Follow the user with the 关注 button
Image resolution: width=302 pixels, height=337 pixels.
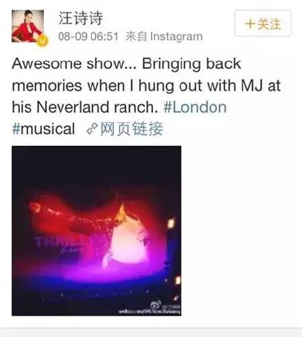263,23
